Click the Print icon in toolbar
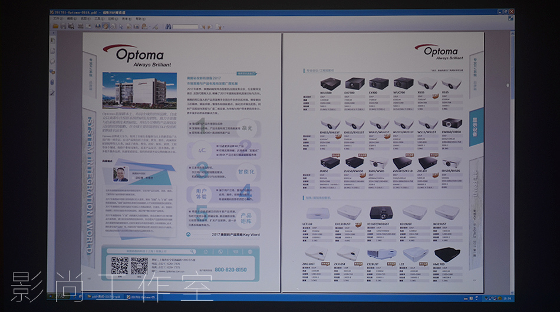Screen dimensions: 560x312 pos(70,26)
